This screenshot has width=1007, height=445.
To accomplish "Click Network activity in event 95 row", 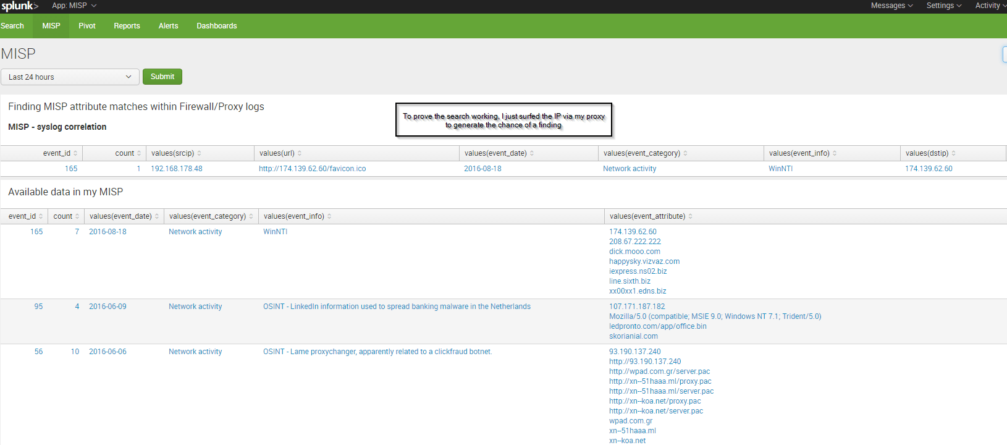I will [x=195, y=307].
